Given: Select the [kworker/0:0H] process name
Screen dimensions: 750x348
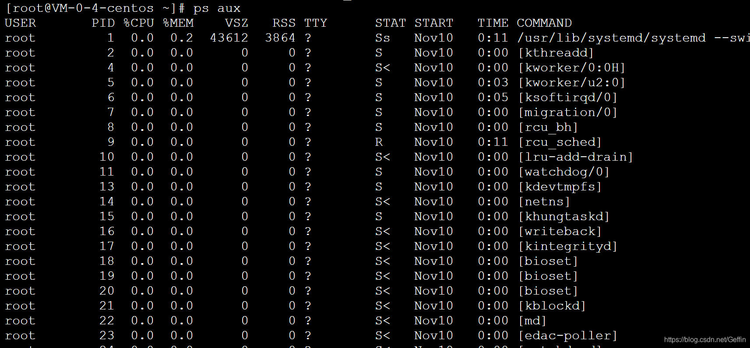Looking at the screenshot, I should point(572,67).
